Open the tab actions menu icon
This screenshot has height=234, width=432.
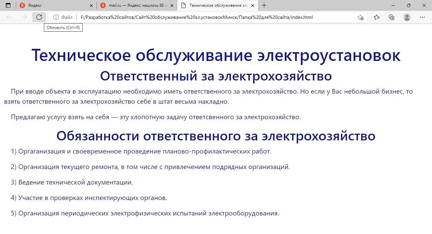click(8, 5)
